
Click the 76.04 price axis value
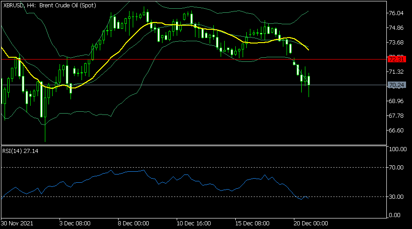pos(396,13)
